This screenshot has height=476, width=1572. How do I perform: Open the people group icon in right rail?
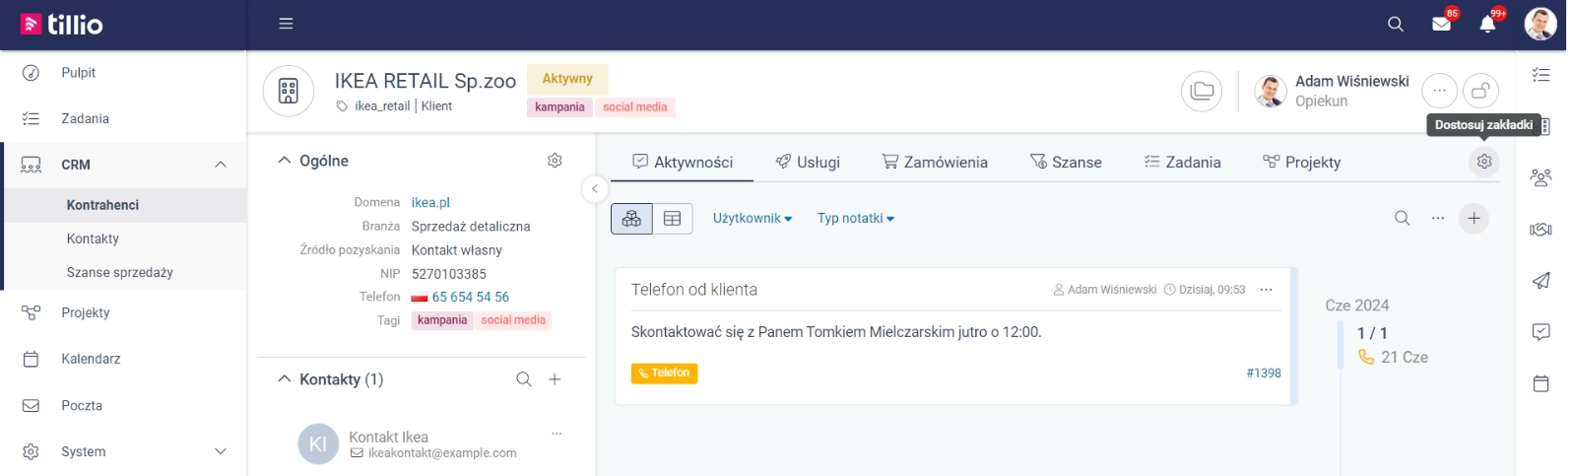(x=1540, y=177)
